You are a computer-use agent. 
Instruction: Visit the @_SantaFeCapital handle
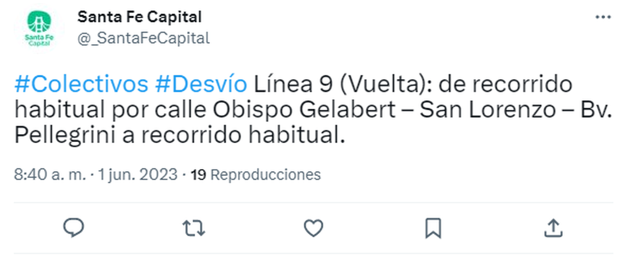[x=143, y=38]
